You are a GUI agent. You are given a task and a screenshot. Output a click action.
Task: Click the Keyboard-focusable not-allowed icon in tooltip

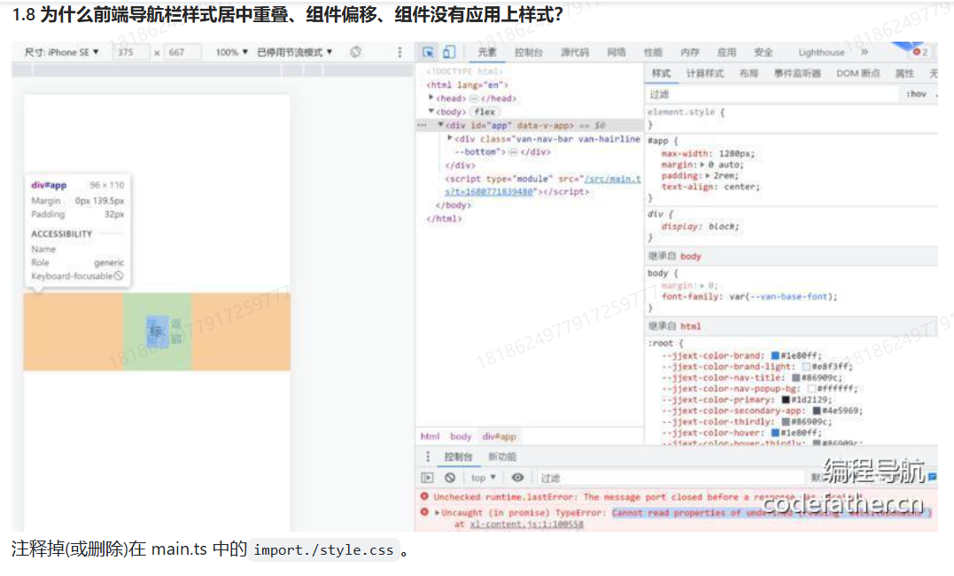pyautogui.click(x=119, y=276)
